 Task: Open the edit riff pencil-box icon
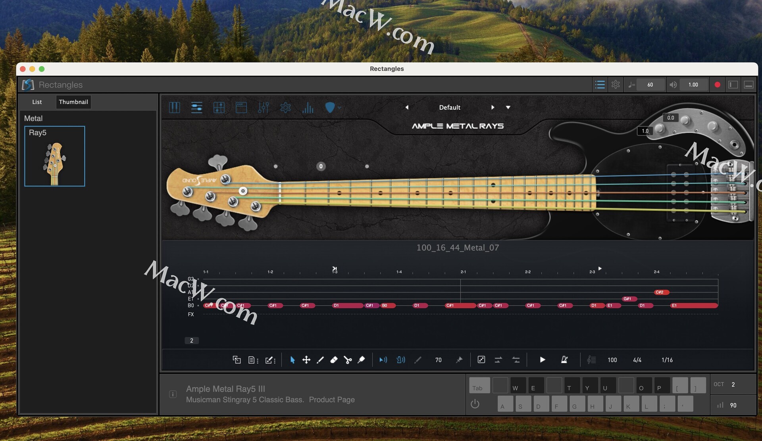click(x=270, y=360)
